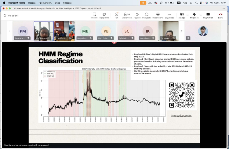Expand the camera options dropdown arrow
Viewport: 229px width, 149px height.
click(x=187, y=15)
